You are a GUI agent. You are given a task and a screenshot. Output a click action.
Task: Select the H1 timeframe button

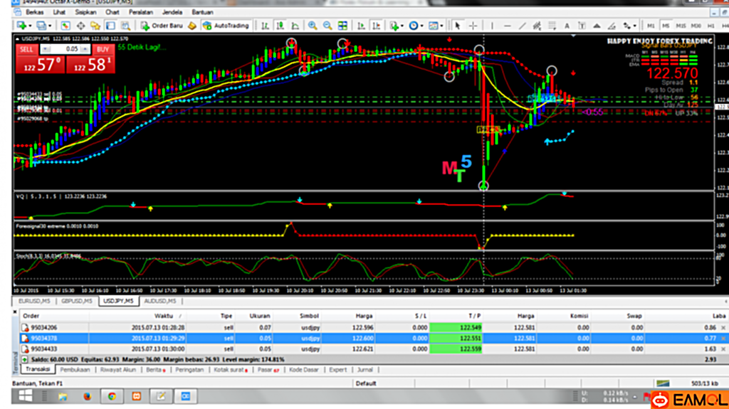coord(711,26)
